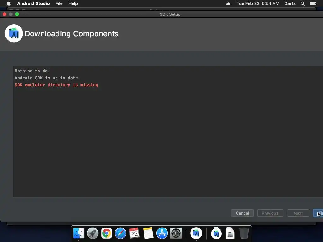Click the Android Studio logo in header

coord(14,33)
